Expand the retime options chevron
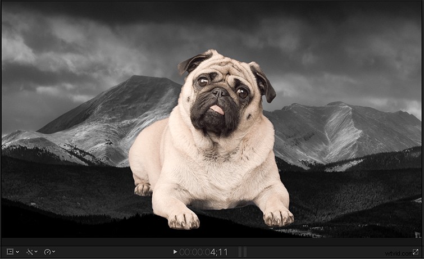 tap(53, 252)
